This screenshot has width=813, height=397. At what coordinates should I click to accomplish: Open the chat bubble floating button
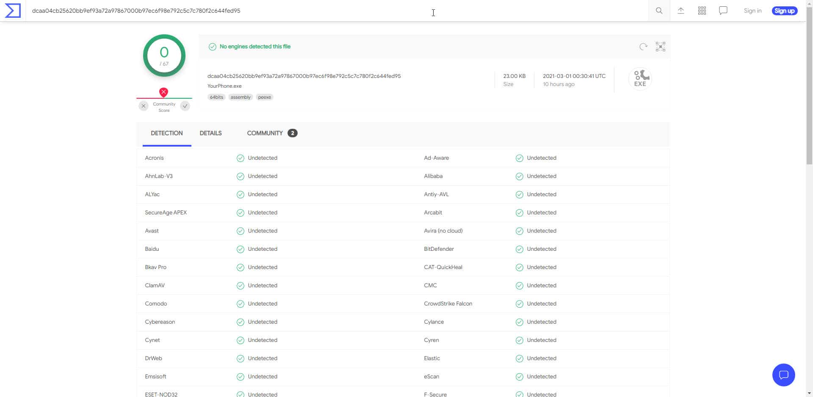click(783, 375)
